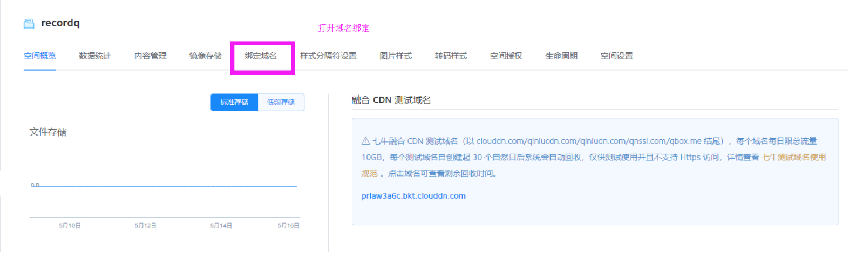The height and width of the screenshot is (257, 856).
Task: Open the 内容管理 tab
Action: (150, 56)
